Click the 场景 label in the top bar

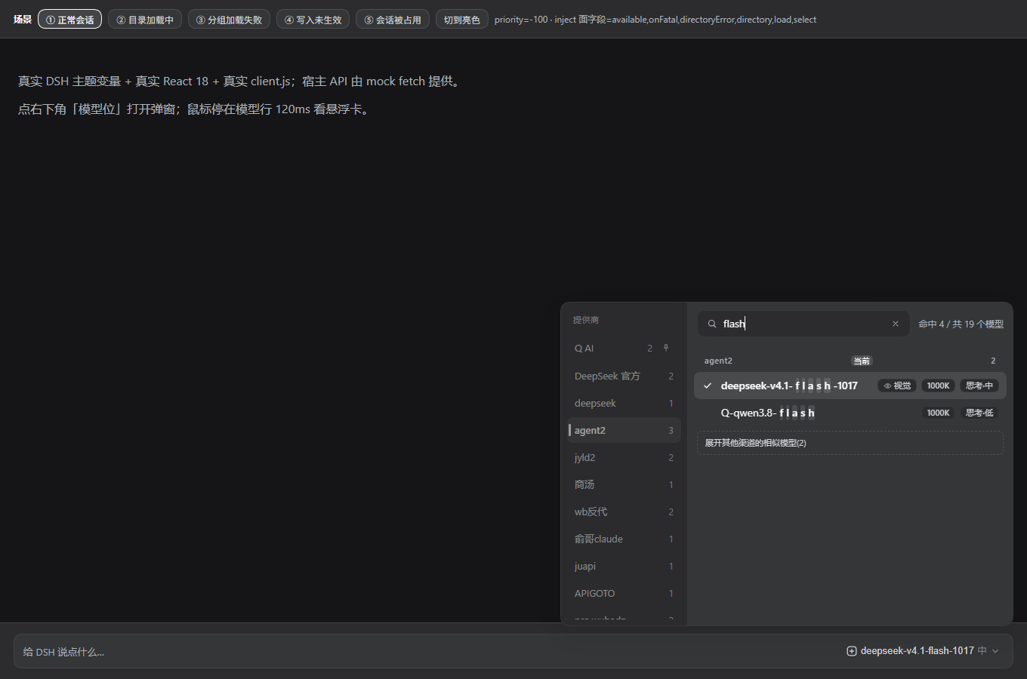[x=23, y=20]
